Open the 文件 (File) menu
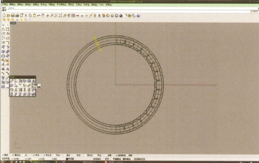Viewport: 259px width, 163px height. coord(4,5)
